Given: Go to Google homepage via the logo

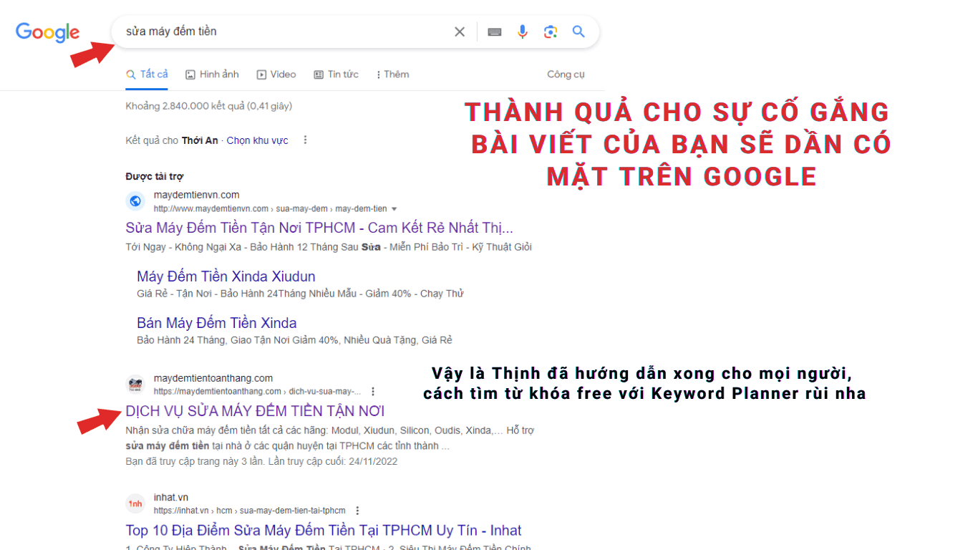Looking at the screenshot, I should click(x=47, y=32).
